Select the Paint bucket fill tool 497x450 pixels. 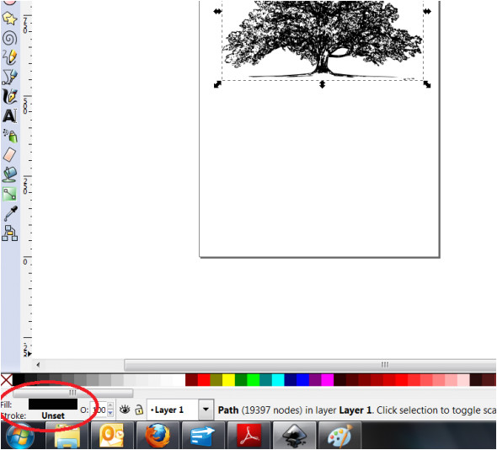pyautogui.click(x=9, y=174)
